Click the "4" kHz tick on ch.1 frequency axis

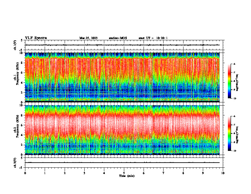coord(22,83)
